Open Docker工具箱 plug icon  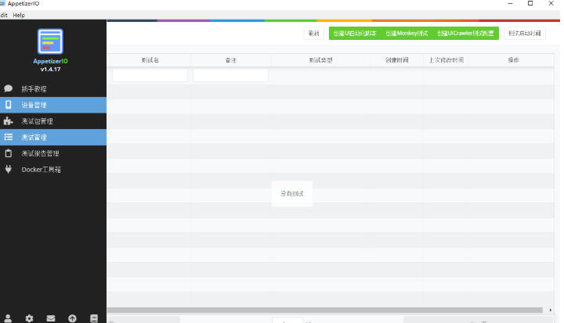(x=9, y=169)
